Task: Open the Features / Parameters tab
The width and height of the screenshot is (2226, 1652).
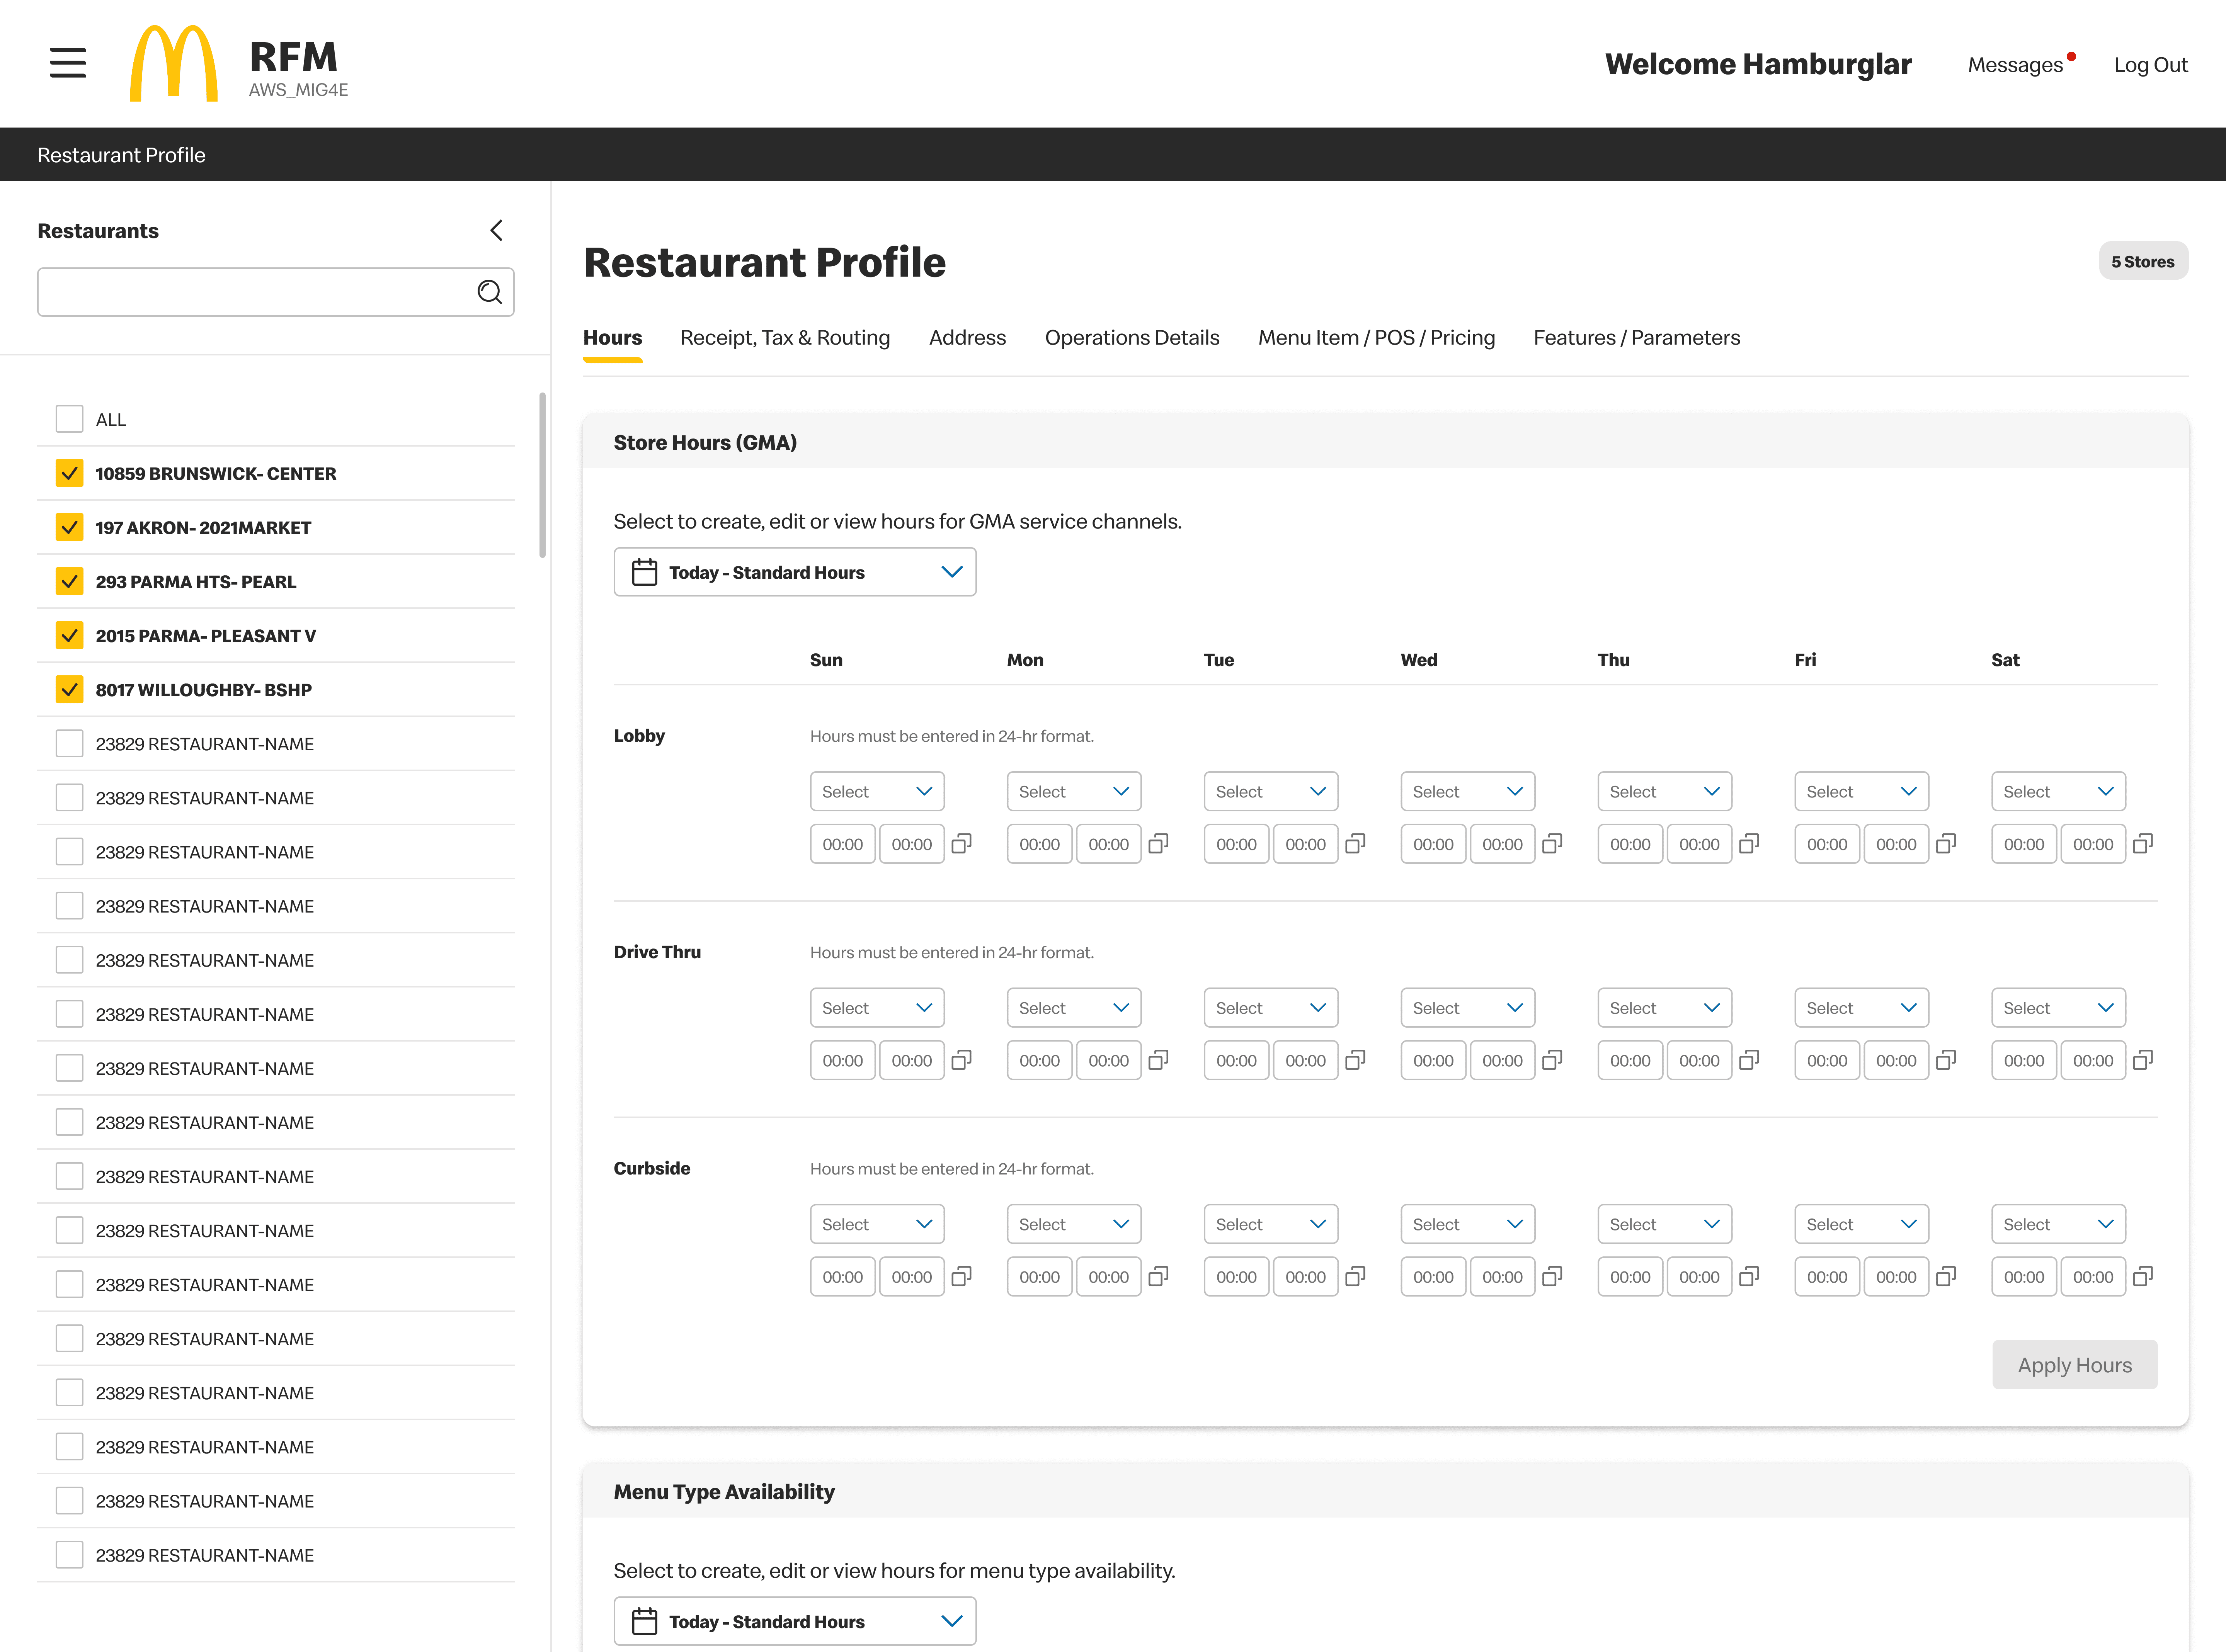Action: (1636, 338)
